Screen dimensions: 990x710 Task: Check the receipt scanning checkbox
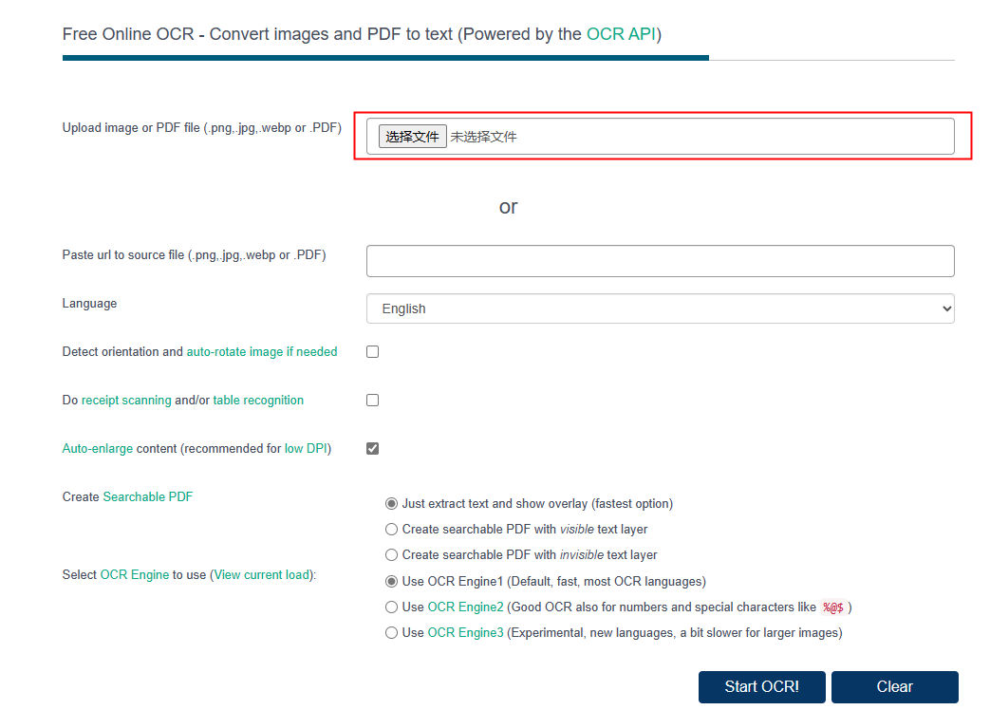click(x=373, y=401)
